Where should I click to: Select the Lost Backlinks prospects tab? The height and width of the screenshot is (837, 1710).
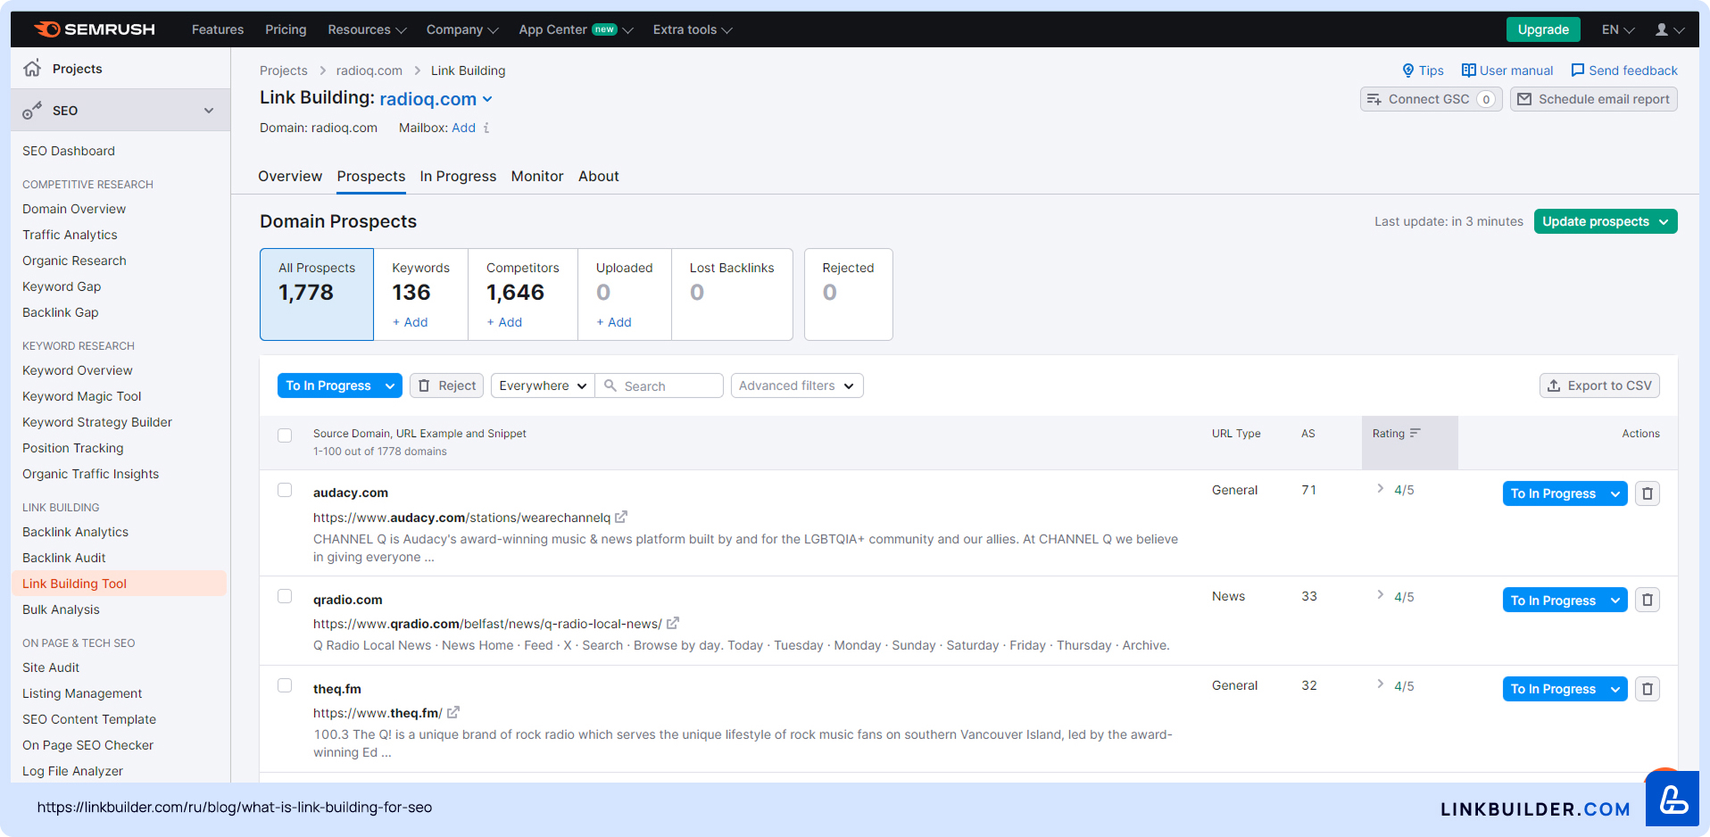[732, 294]
